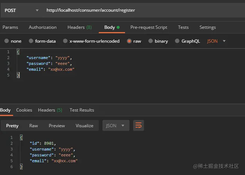Viewport: 245px width, 175px height.
Task: Click "username": "yyyy" line in request body
Action: [49, 58]
